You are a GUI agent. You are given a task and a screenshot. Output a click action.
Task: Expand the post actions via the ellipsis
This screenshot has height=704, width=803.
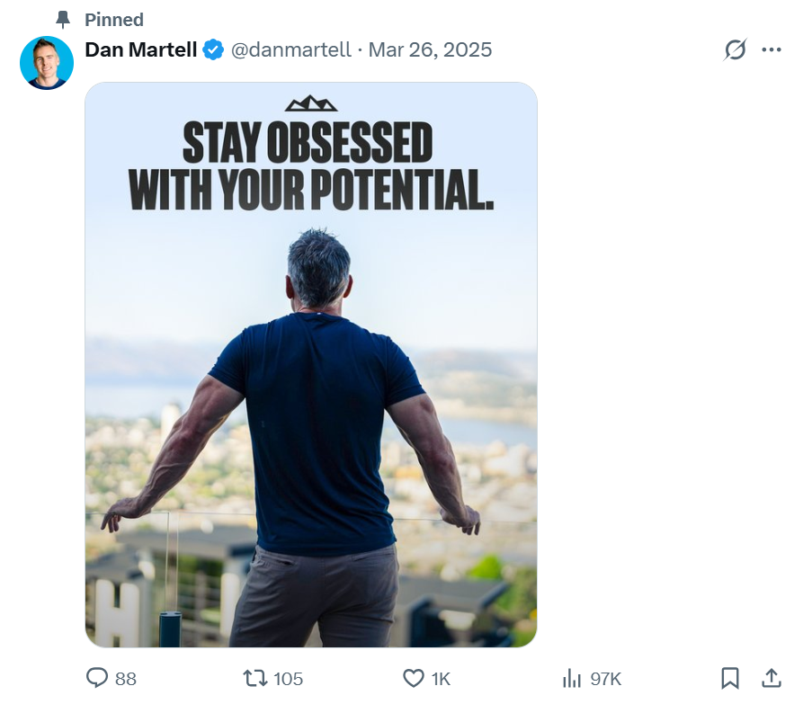[773, 50]
